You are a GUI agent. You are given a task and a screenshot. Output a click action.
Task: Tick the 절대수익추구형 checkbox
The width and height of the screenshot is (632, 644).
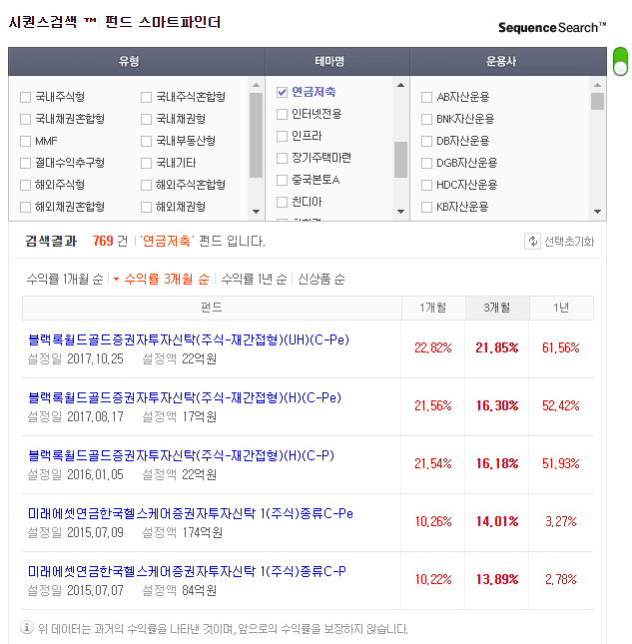pyautogui.click(x=26, y=163)
